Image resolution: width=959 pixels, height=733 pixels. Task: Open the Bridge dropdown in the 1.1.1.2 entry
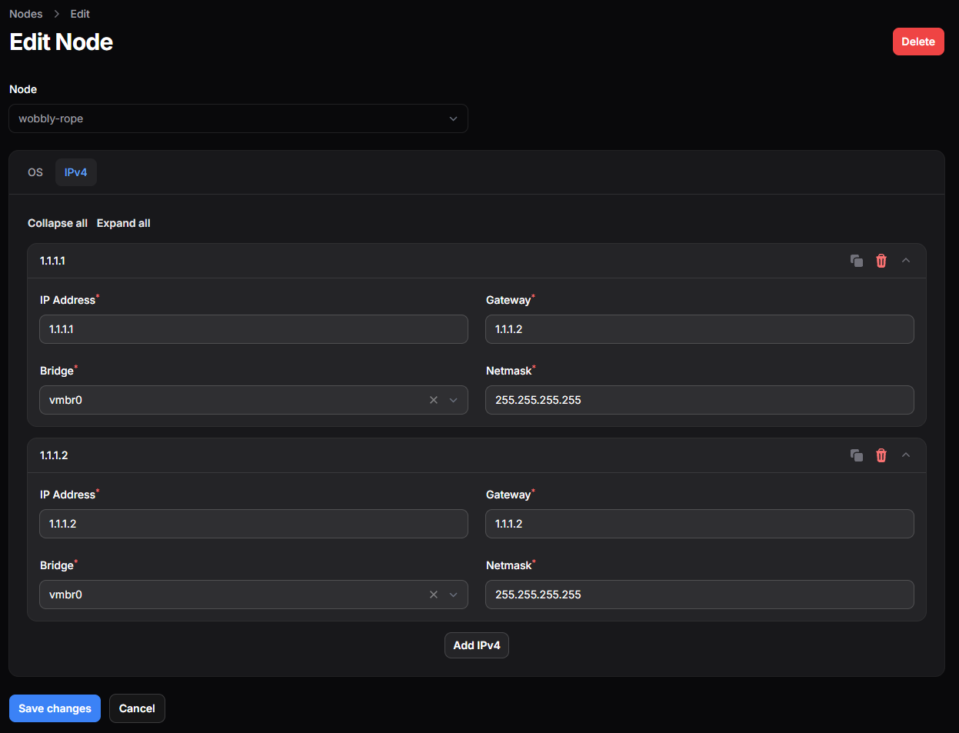(231, 595)
